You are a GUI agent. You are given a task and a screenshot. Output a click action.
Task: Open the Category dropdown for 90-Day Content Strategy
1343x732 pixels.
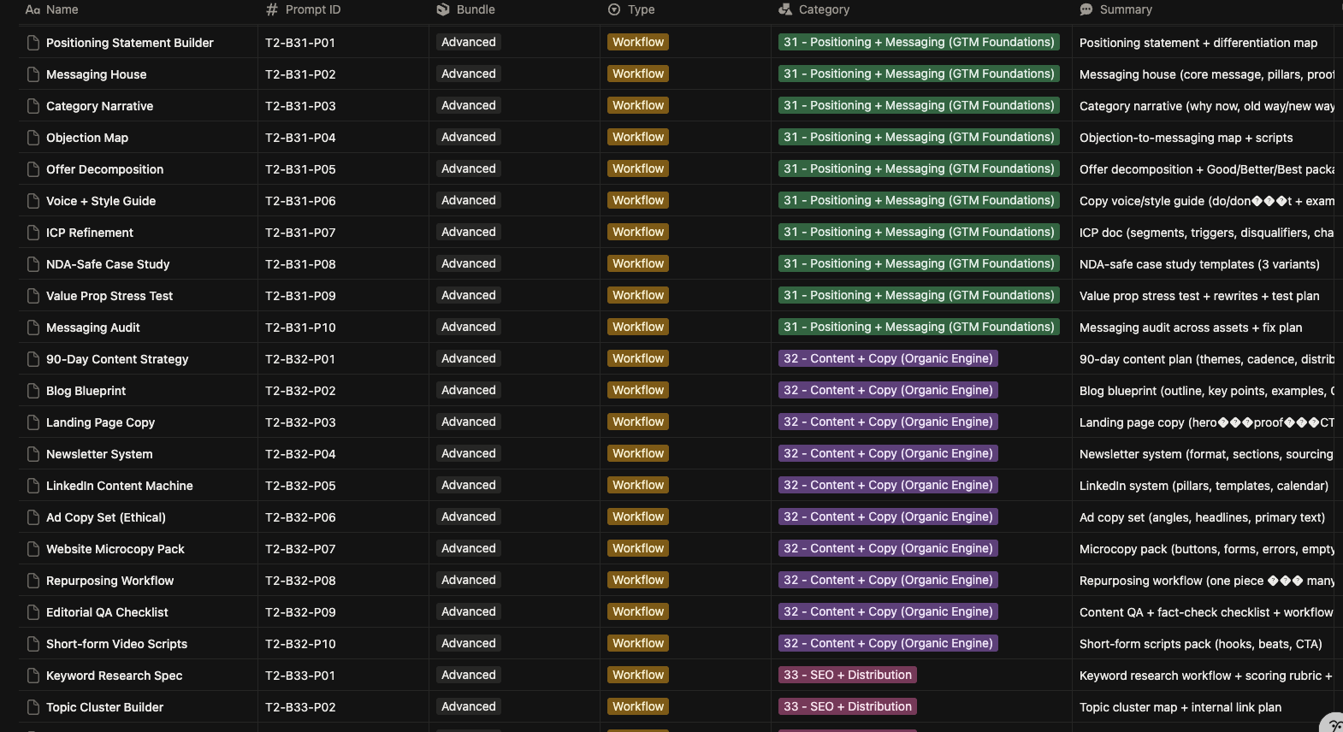[x=888, y=358]
